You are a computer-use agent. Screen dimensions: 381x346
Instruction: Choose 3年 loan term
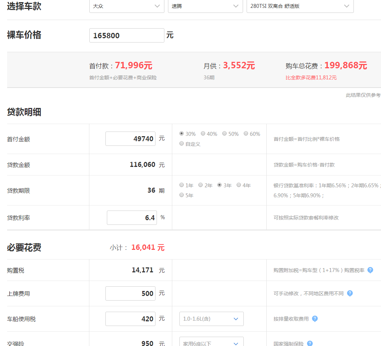(x=219, y=185)
